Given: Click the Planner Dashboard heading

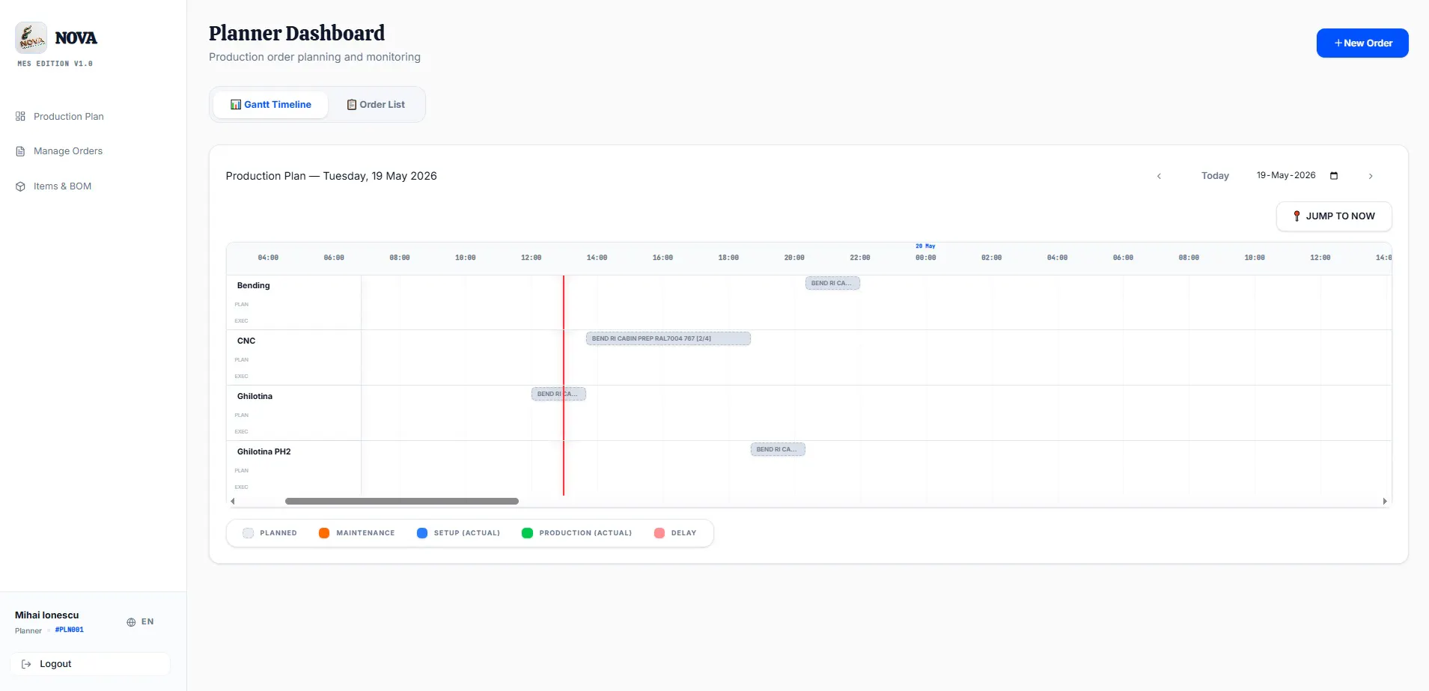Looking at the screenshot, I should (x=296, y=34).
